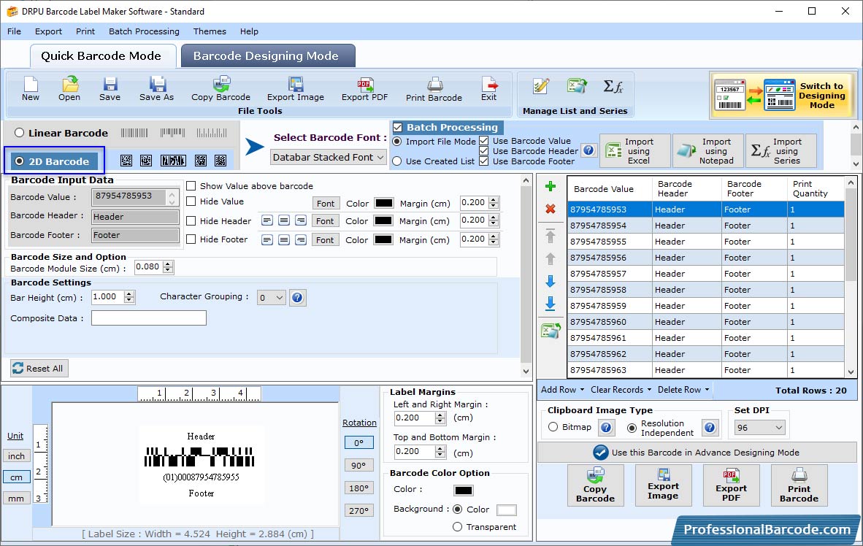Click black color swatch for Hide Footer

(383, 239)
